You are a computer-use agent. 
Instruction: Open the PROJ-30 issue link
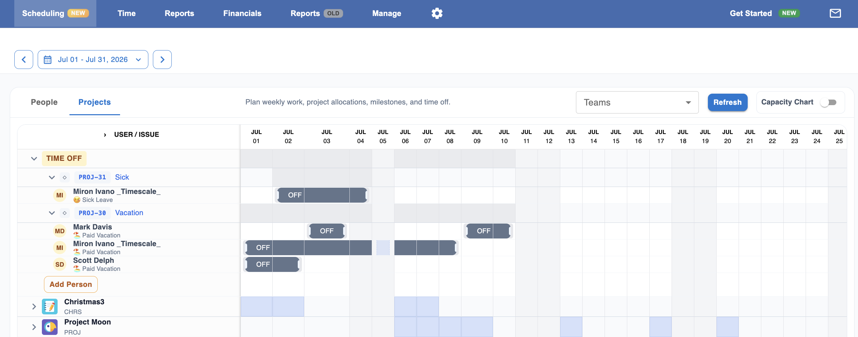[x=92, y=213]
